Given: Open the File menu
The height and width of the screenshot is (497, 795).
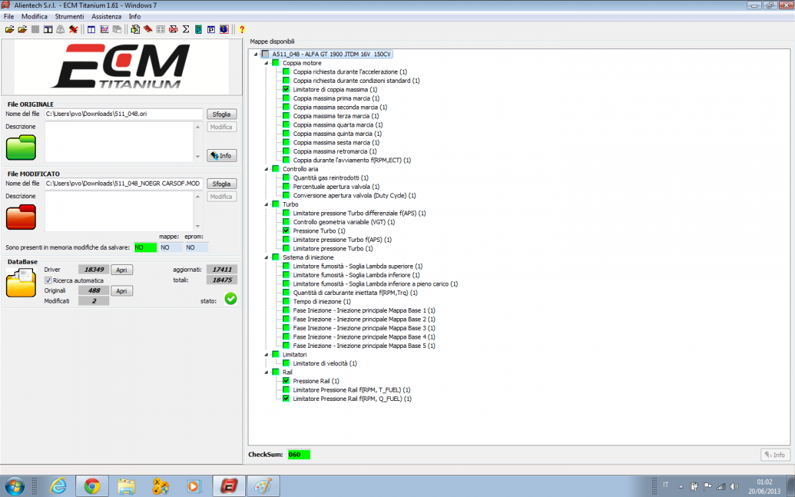Looking at the screenshot, I should tap(9, 16).
